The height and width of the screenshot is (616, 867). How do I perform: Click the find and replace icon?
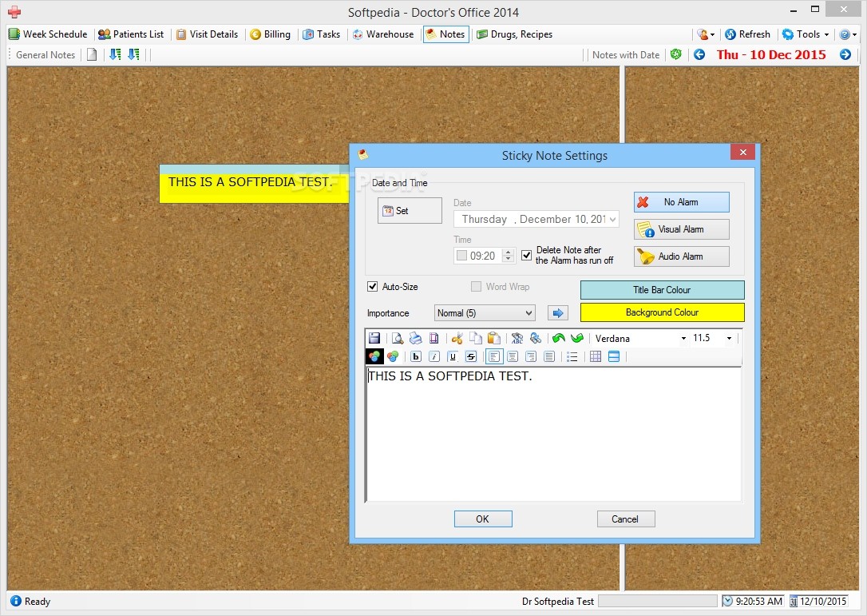click(535, 338)
